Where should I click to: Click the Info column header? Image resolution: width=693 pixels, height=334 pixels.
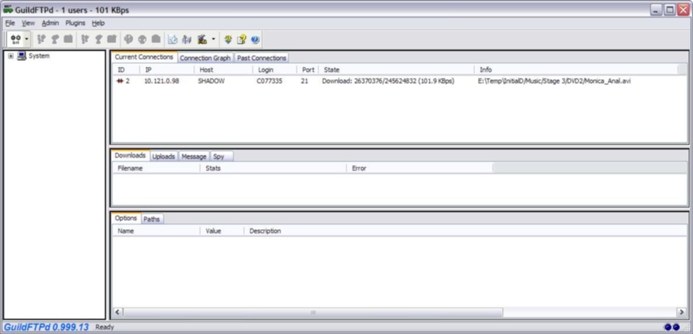[576, 70]
